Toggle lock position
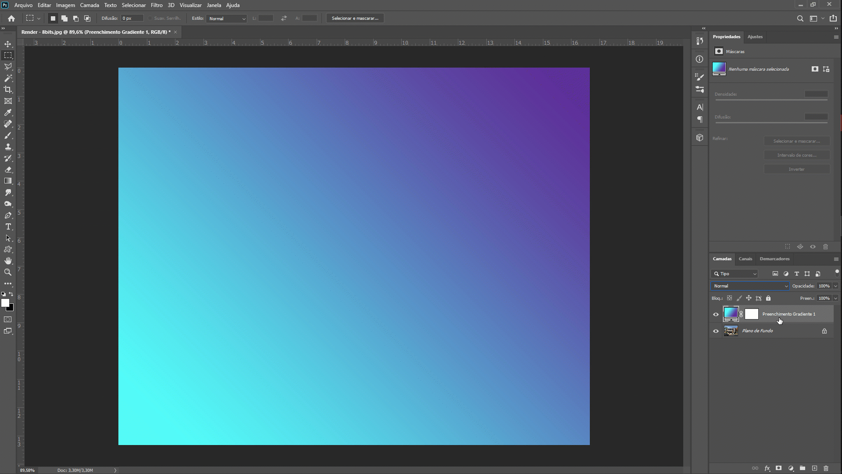842x474 pixels. point(749,298)
